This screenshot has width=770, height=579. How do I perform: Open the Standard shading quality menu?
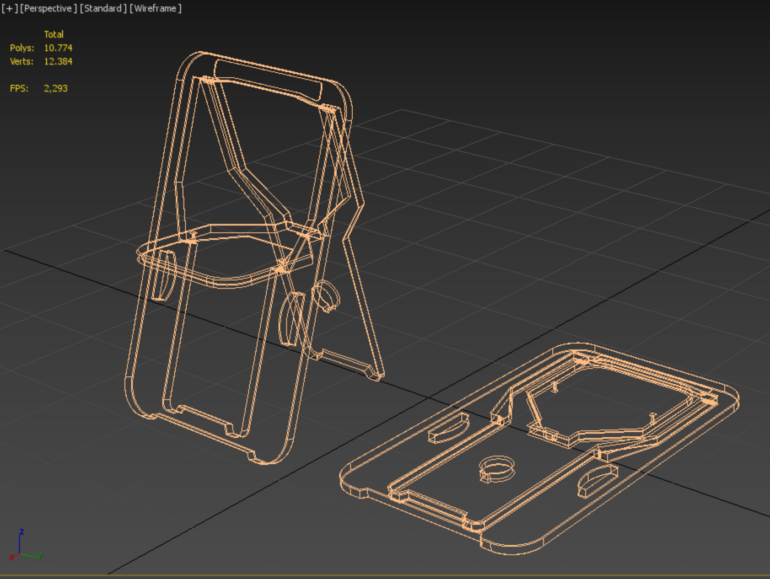[103, 8]
